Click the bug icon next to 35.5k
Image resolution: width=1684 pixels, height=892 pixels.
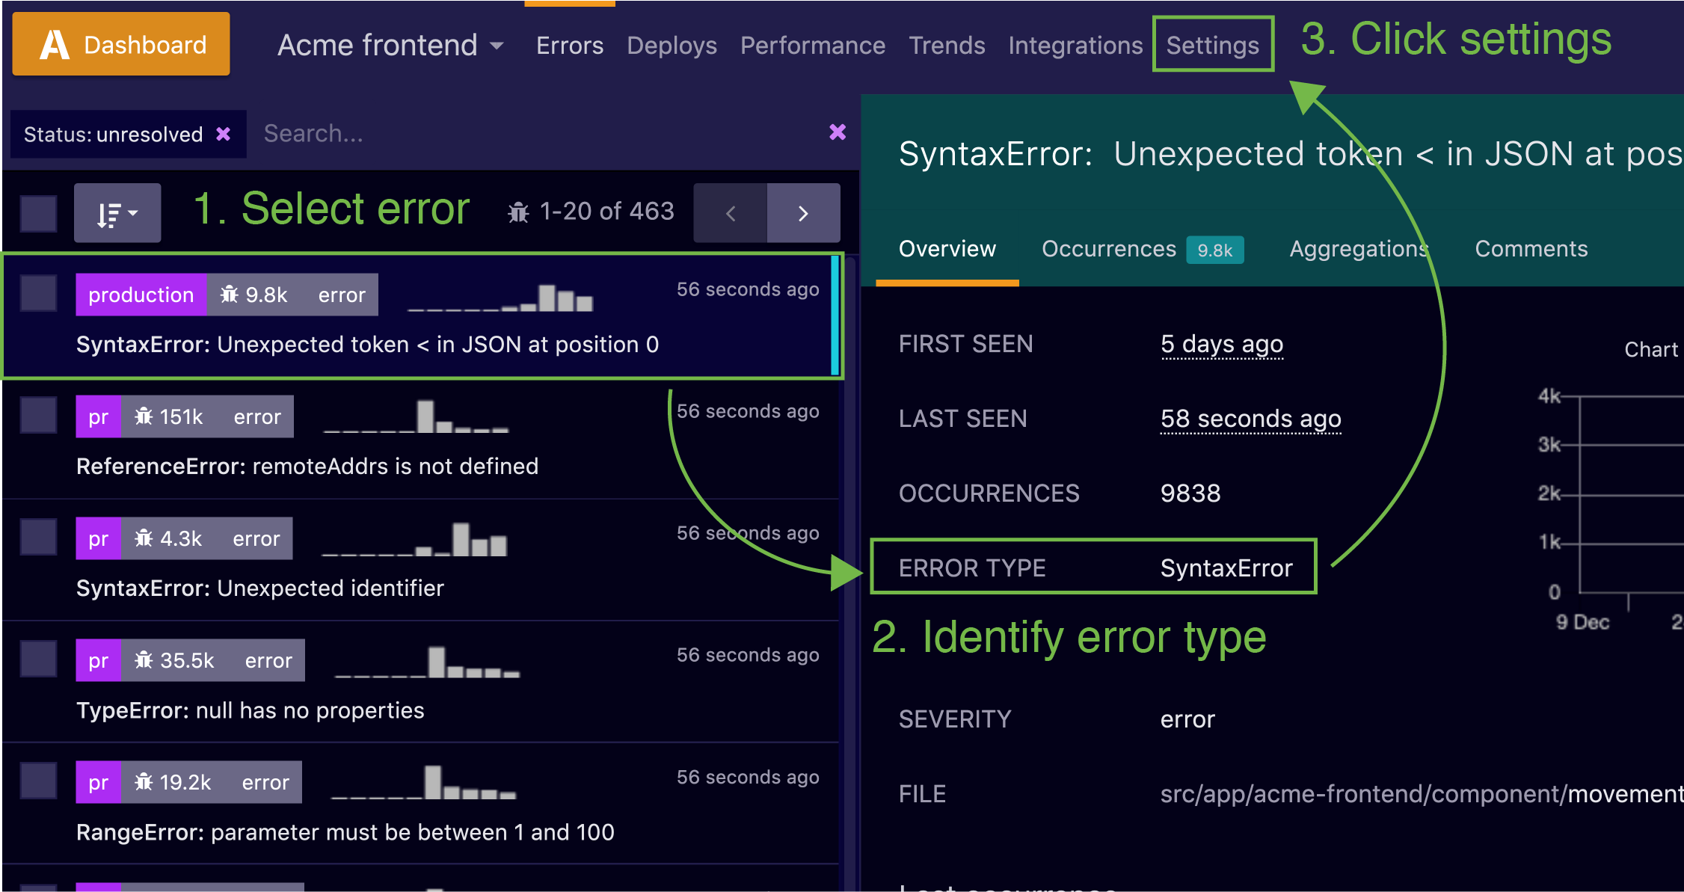click(144, 660)
